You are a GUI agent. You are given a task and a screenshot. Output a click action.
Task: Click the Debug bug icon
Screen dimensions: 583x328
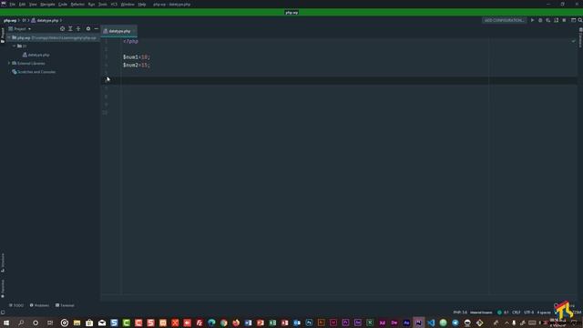click(540, 20)
